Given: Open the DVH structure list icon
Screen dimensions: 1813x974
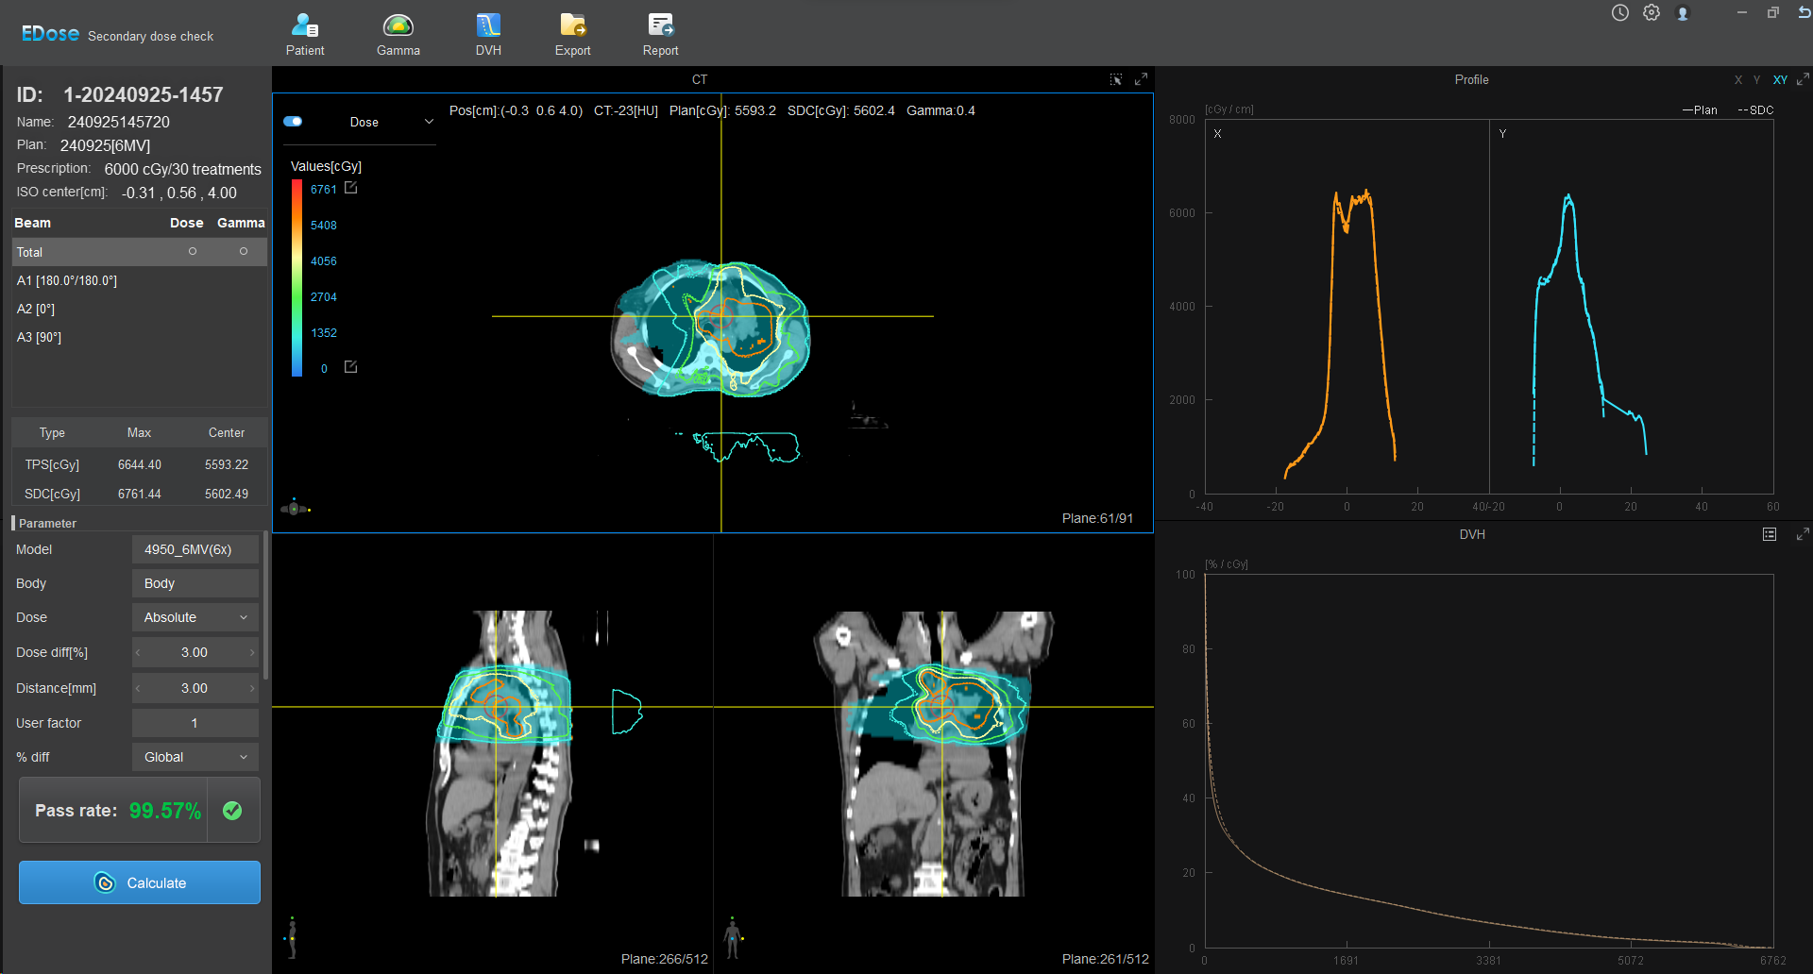Looking at the screenshot, I should [1770, 534].
